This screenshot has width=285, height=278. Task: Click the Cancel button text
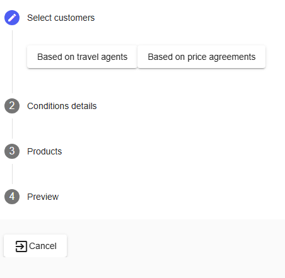[x=43, y=246]
